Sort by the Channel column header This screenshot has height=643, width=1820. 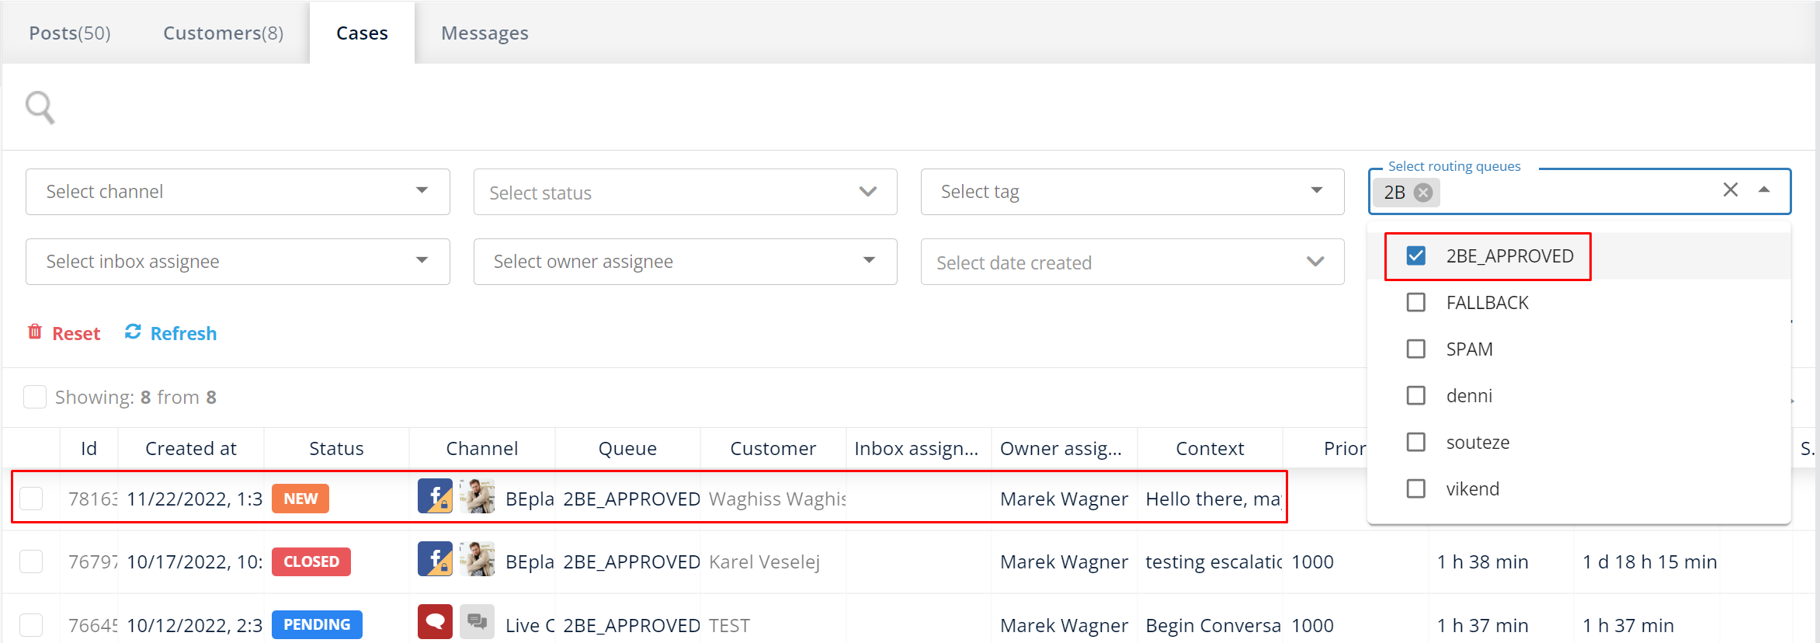(482, 448)
